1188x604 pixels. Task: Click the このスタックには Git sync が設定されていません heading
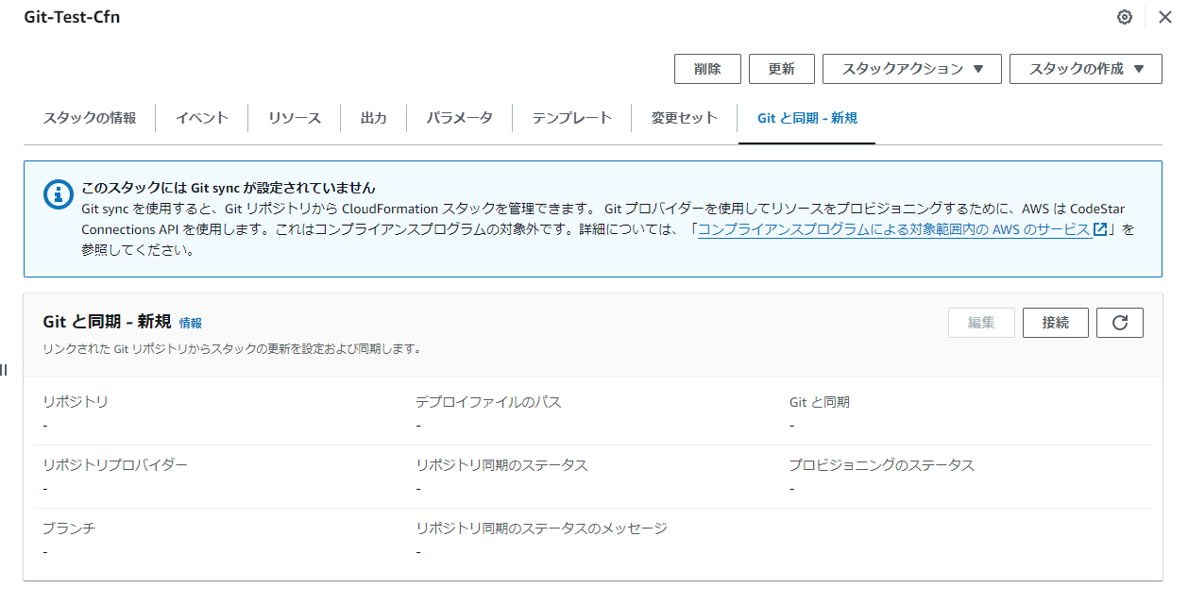pos(229,187)
